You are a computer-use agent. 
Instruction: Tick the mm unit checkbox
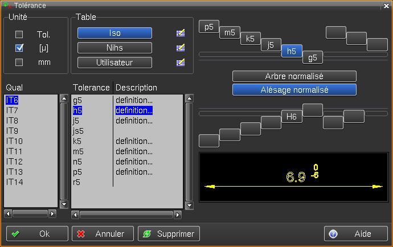(x=19, y=62)
